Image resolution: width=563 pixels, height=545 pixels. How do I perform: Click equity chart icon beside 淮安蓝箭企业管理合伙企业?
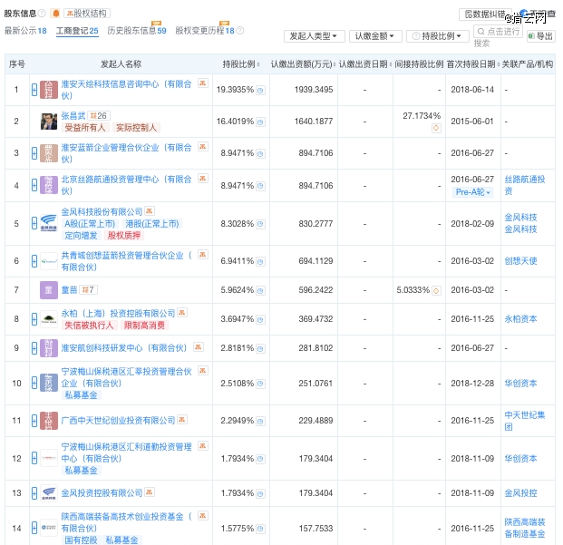199,147
